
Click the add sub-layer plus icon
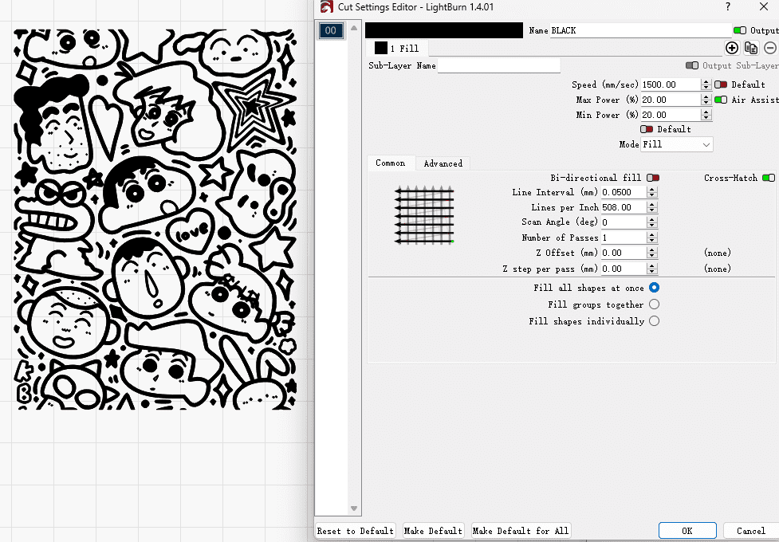(732, 48)
